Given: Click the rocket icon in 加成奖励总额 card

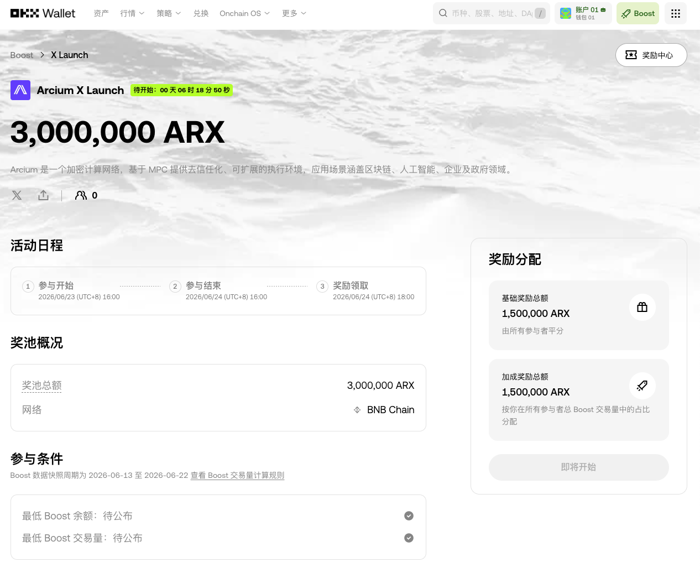Looking at the screenshot, I should (x=642, y=386).
